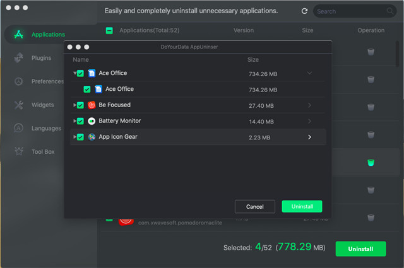Viewport: 404px width, 268px height.
Task: Click the red Be Focused icon in background list
Action: [126, 221]
